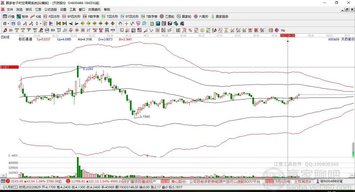
Task: Open the 公式选股 menu
Action: point(51,10)
